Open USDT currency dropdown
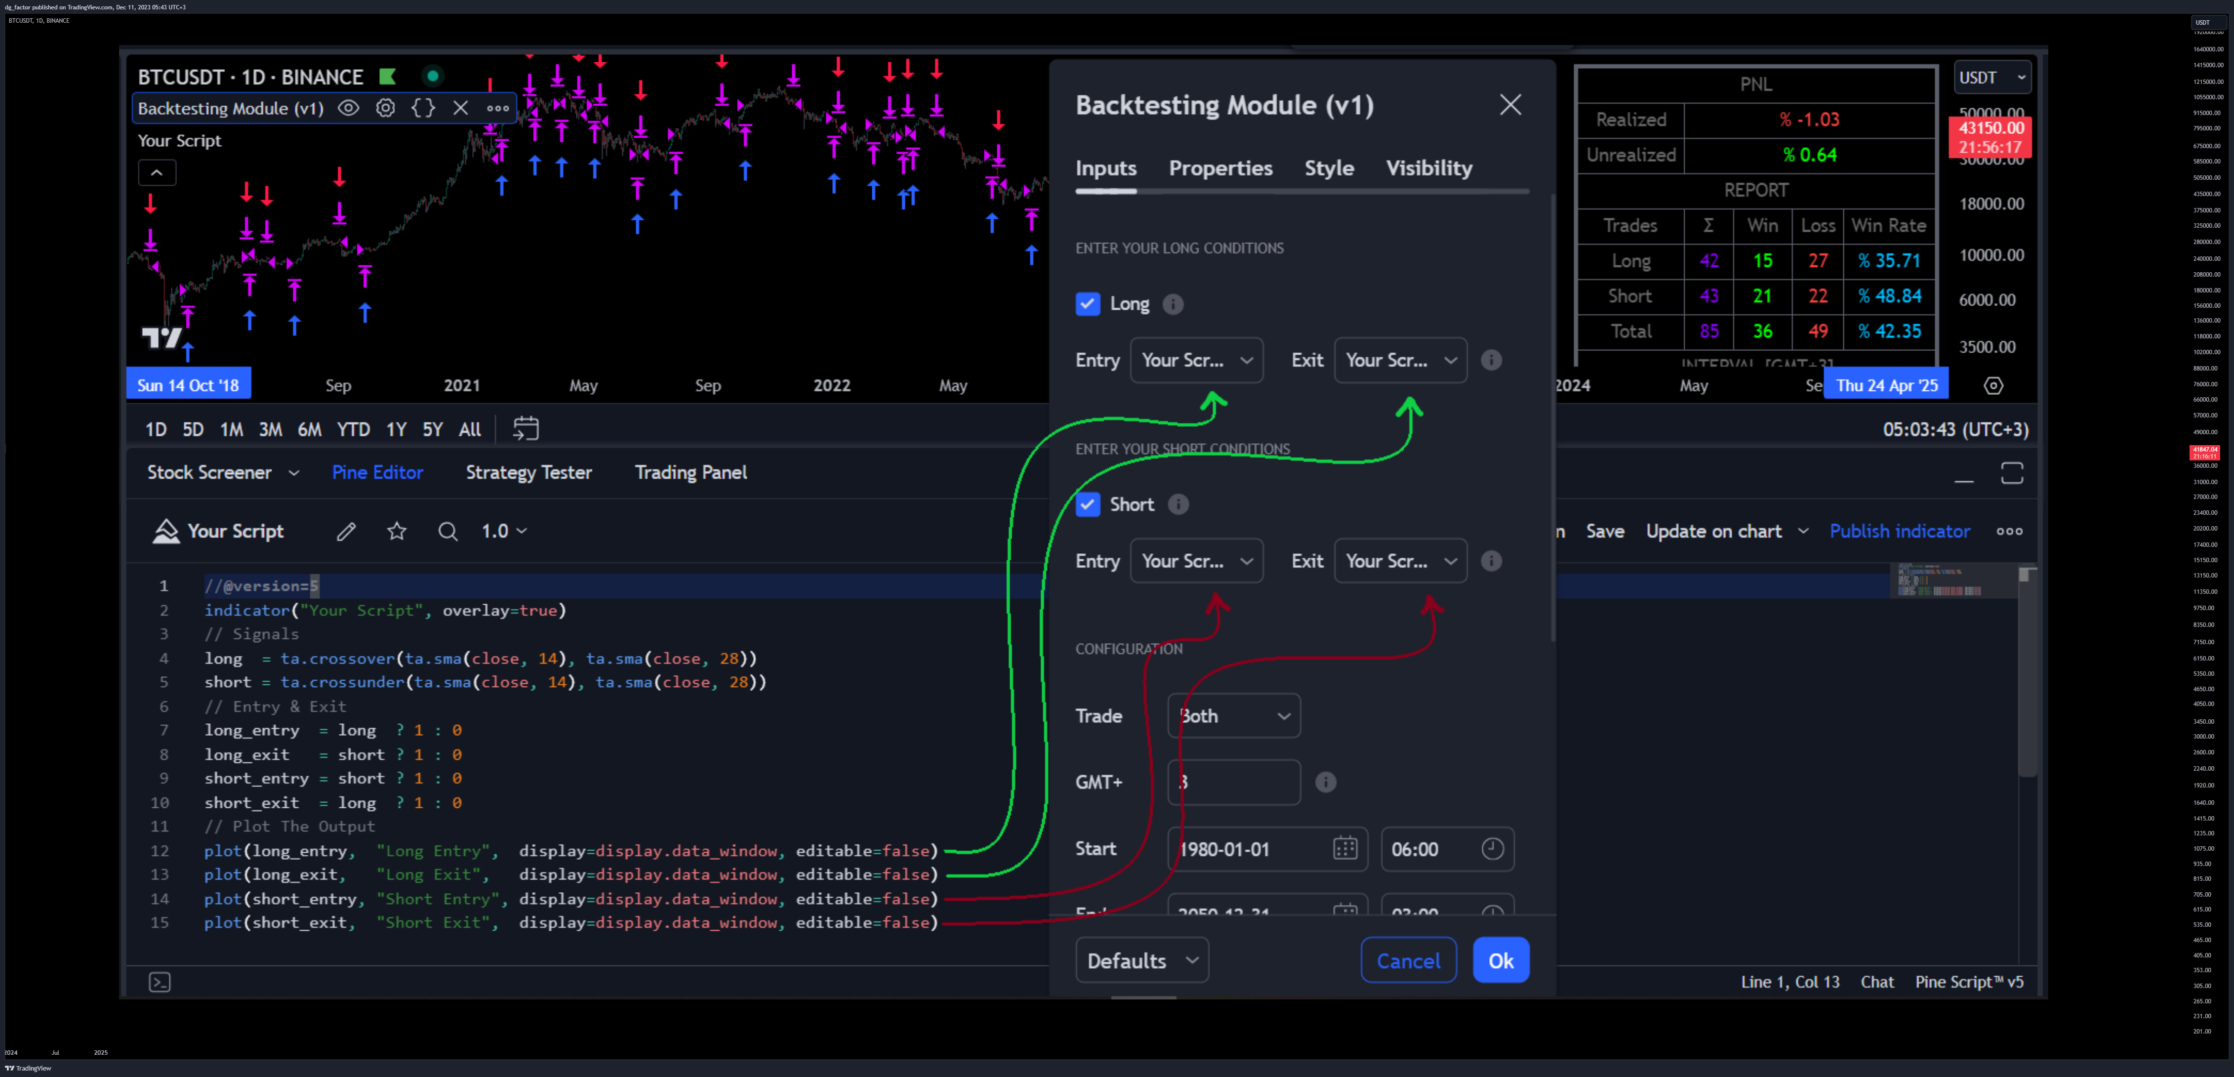The width and height of the screenshot is (2234, 1077). click(1992, 77)
